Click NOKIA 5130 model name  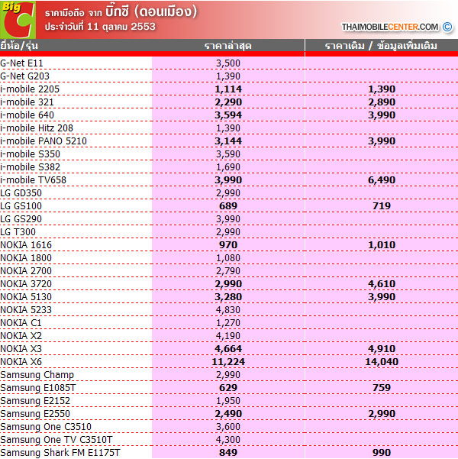[26, 297]
